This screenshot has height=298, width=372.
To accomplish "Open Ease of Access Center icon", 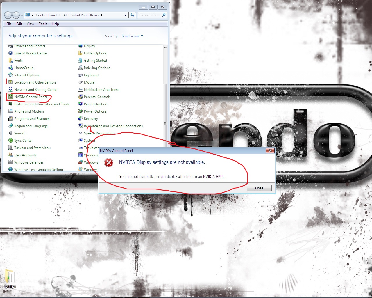I will [x=11, y=53].
